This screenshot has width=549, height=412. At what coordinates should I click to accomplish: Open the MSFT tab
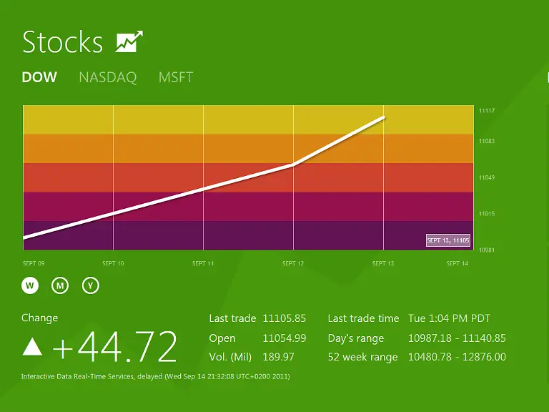(176, 77)
